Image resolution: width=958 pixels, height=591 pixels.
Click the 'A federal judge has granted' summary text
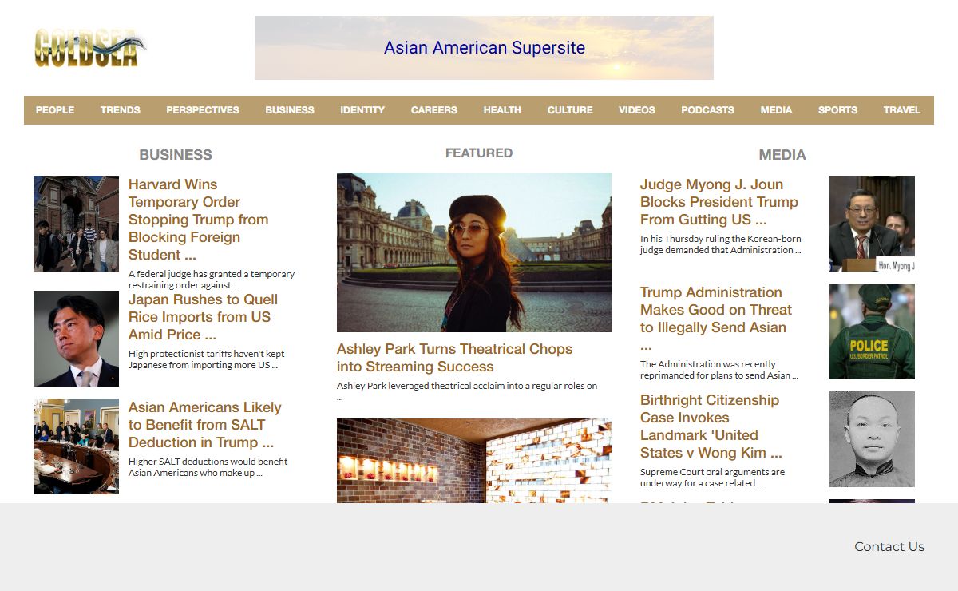pos(212,280)
